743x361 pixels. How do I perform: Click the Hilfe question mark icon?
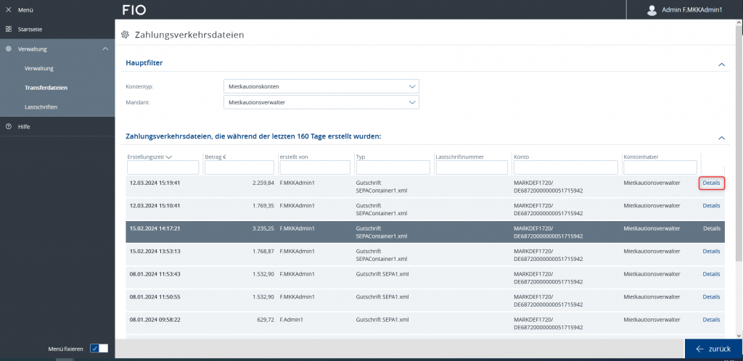click(x=9, y=127)
